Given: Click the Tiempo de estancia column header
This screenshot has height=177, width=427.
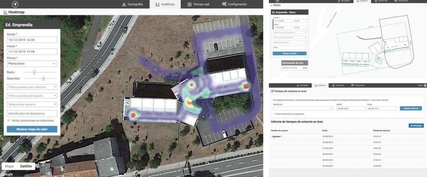Looking at the screenshot, I should pyautogui.click(x=381, y=131).
